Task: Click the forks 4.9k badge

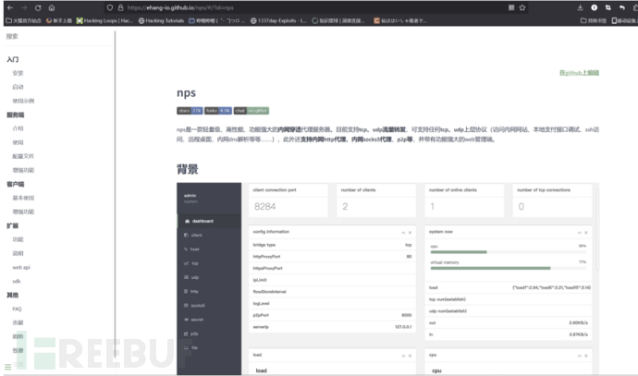Action: click(x=218, y=111)
